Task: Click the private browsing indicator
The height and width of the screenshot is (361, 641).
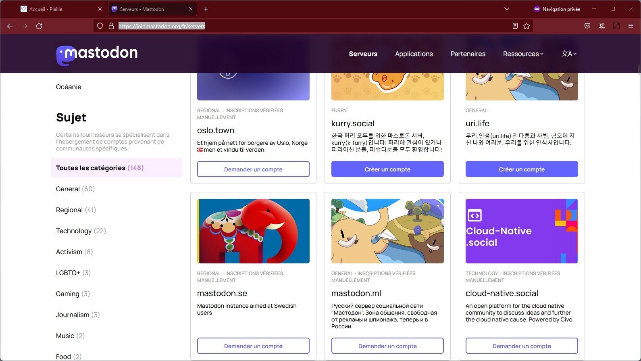Action: coord(557,9)
